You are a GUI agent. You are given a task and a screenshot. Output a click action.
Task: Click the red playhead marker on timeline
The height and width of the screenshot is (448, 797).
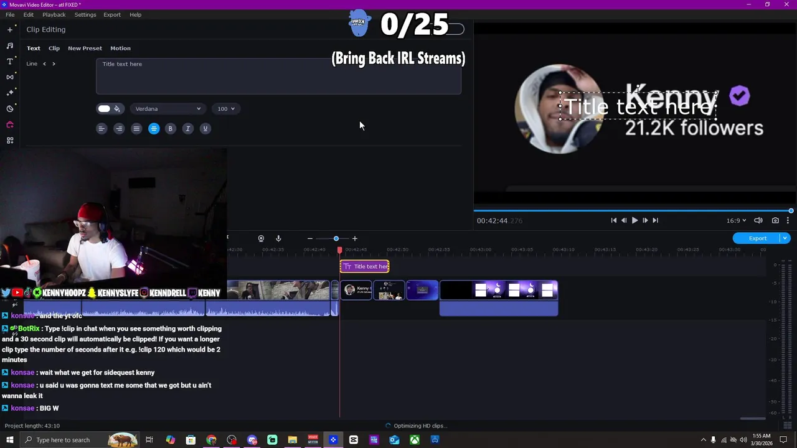click(x=339, y=250)
